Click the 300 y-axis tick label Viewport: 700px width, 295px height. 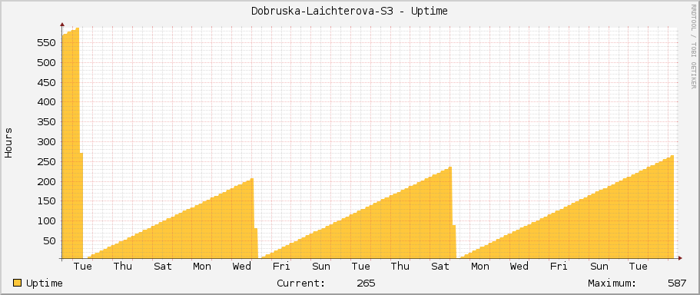[x=46, y=142]
